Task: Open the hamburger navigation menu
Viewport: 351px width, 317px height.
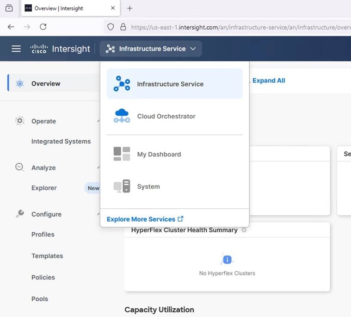Action: pos(16,49)
